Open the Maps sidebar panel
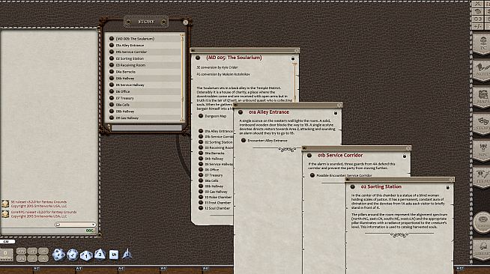The height and width of the screenshot is (274, 490). [483, 97]
